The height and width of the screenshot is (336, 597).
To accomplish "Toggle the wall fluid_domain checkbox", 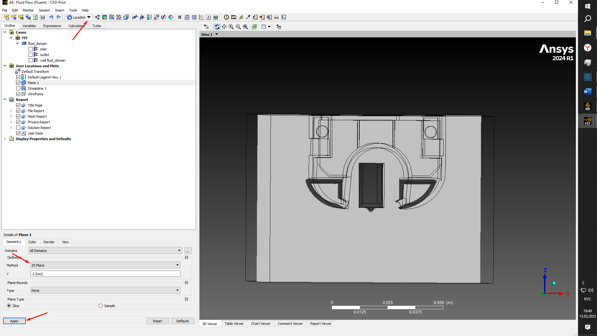I will tap(30, 60).
